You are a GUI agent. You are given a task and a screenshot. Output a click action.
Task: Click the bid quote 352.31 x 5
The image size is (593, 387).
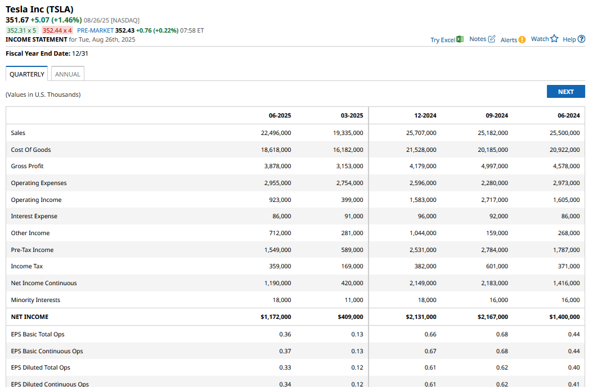click(x=21, y=30)
